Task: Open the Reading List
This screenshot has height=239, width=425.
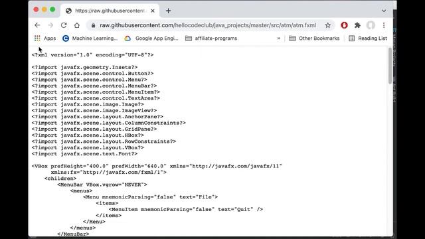Action: [x=368, y=39]
